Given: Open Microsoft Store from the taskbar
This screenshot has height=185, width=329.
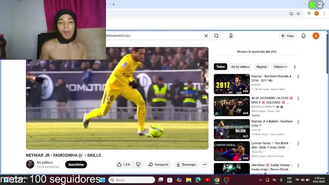Looking at the screenshot, I should coord(170,180).
